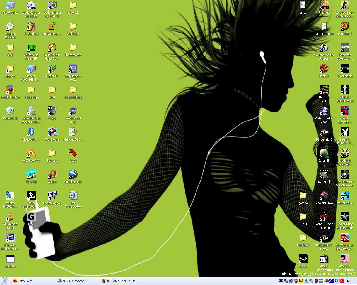This screenshot has width=357, height=285.
Task: Open the Counter-Strike Source shortcut
Action: click(x=324, y=48)
